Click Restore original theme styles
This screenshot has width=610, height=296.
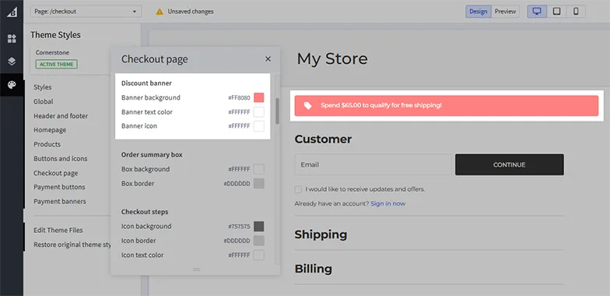pos(72,245)
